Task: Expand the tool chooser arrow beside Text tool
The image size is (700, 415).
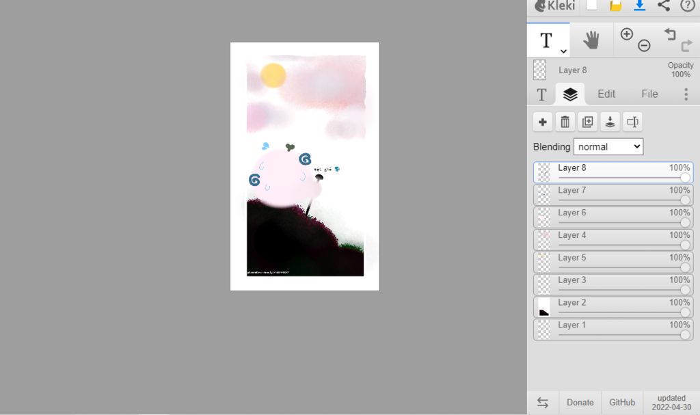Action: [564, 51]
